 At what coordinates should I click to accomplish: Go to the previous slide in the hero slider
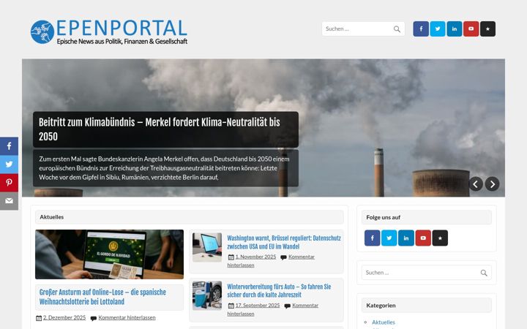coord(476,184)
